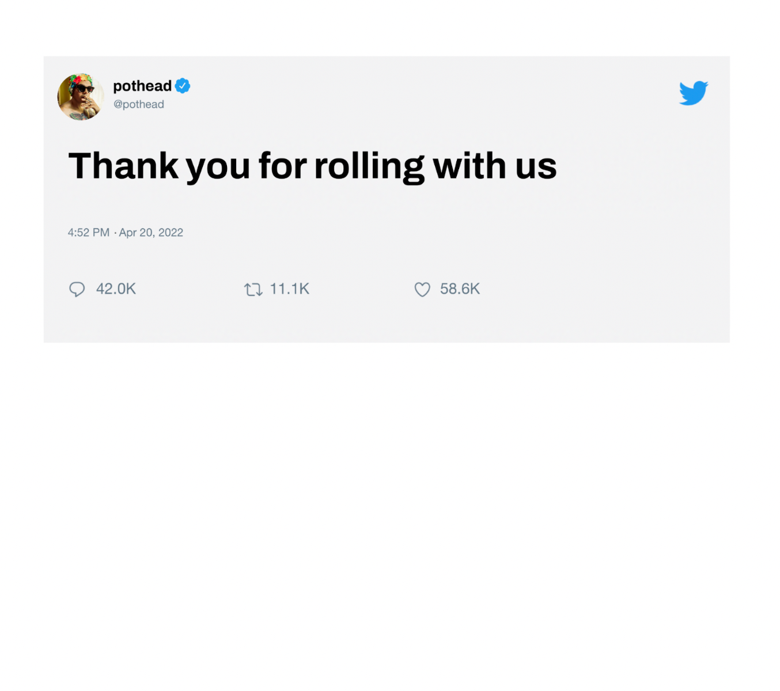The width and height of the screenshot is (780, 691).
Task: Like the tweet with the heart icon
Action: (x=422, y=289)
